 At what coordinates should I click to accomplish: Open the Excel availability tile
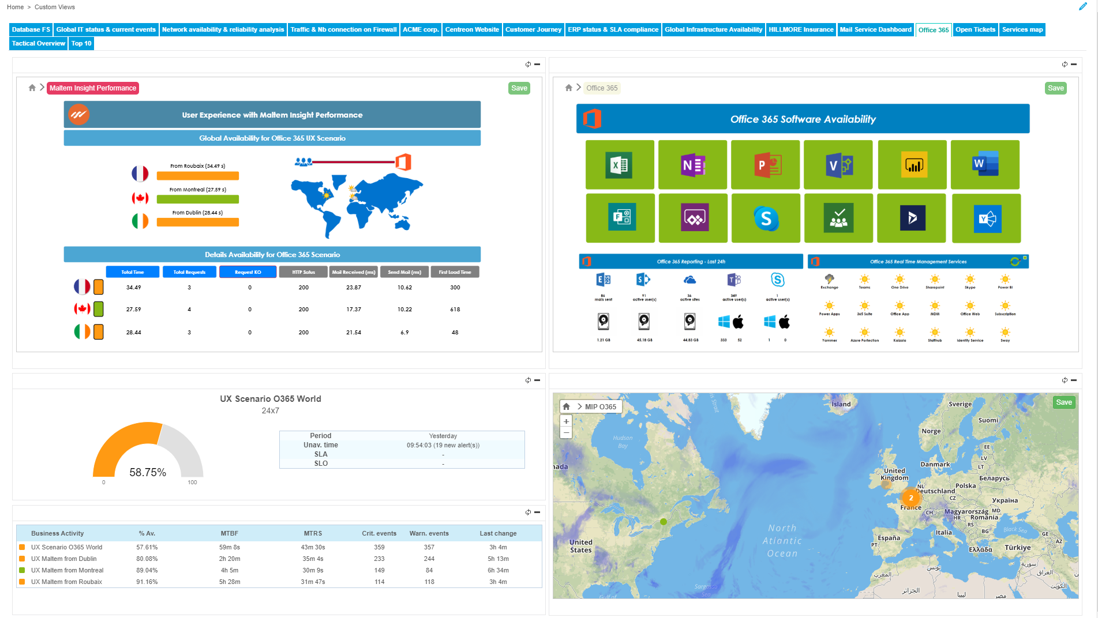(x=620, y=165)
